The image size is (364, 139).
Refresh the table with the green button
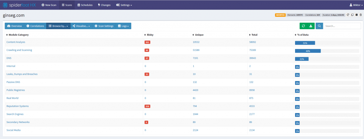tap(304, 26)
